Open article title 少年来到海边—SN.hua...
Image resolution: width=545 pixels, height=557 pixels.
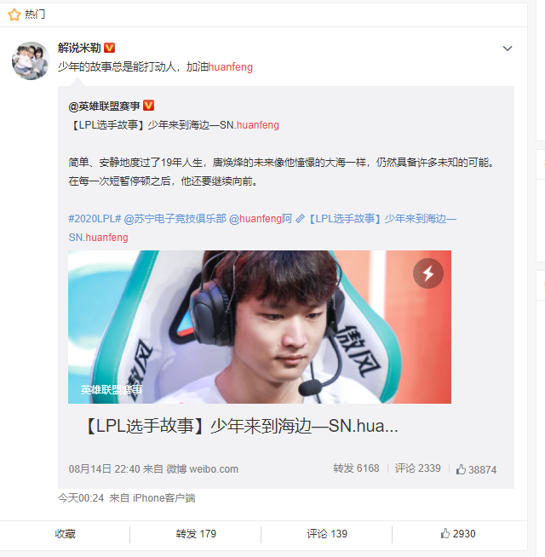pos(242,426)
